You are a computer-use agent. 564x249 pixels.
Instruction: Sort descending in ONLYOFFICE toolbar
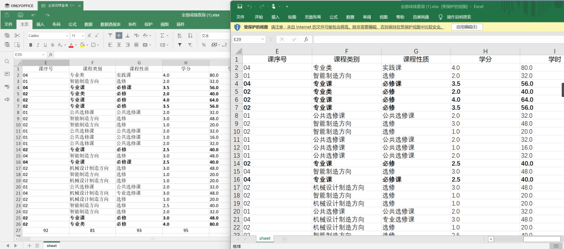coord(191,35)
